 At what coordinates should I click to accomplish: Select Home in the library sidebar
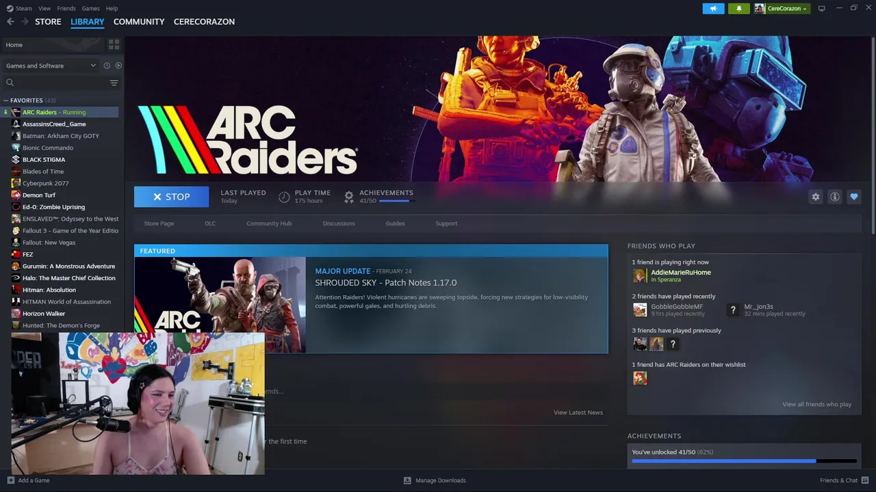pos(53,44)
